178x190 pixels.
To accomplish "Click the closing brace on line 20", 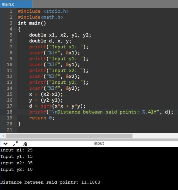I will point(19,124).
